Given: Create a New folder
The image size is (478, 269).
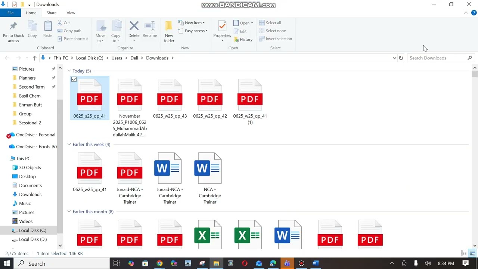Looking at the screenshot, I should (169, 32).
